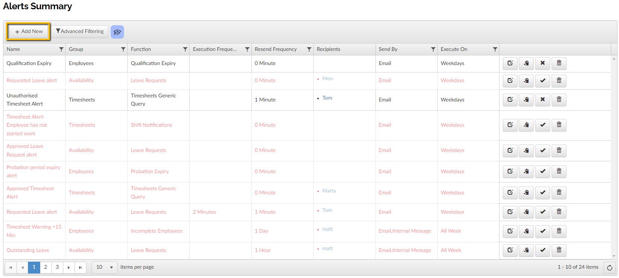The height and width of the screenshot is (278, 619).
Task: Click trash icon in Outstanding Leave row
Action: [x=559, y=250]
